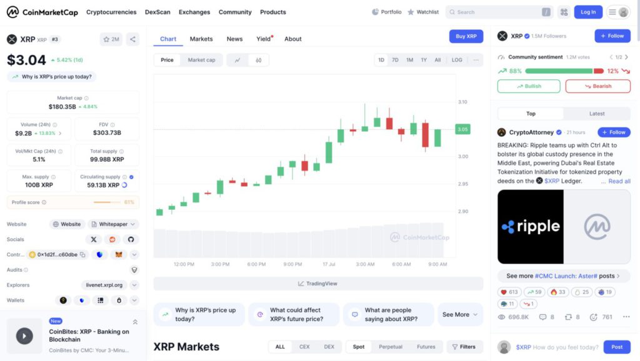Open XRP's X (Twitter) social link
640x361 pixels.
94,239
